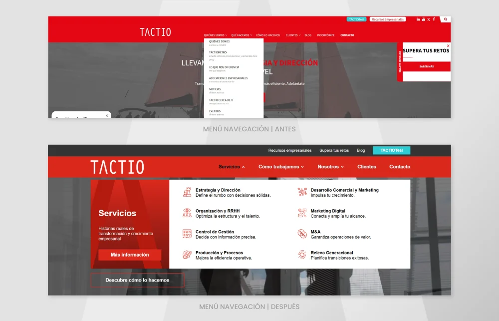
Task: Click the Servicios heading in red panel
Action: (x=117, y=213)
